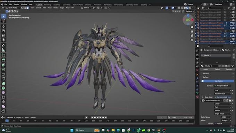Open the viewport Options button
This screenshot has width=236, height=133.
(x=189, y=11)
